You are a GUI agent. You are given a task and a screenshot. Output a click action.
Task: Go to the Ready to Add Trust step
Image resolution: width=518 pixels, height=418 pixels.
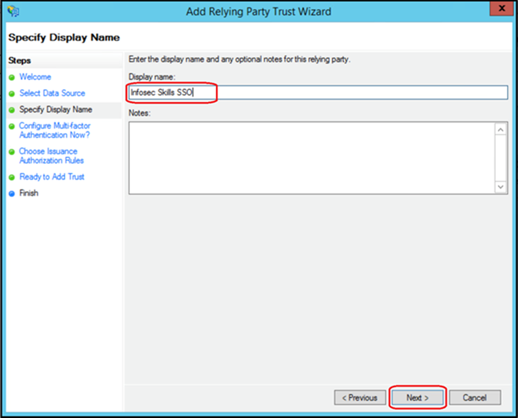coord(52,177)
